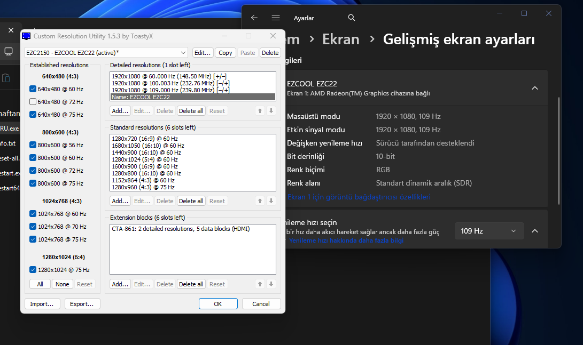
Task: Select 1920x1080 @ 100.003 Hz detailed resolution
Action: [x=192, y=83]
